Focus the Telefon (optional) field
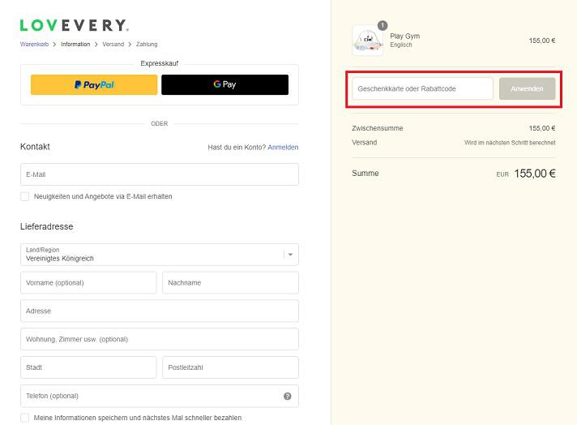Viewport: 577px width, 425px height. click(160, 396)
